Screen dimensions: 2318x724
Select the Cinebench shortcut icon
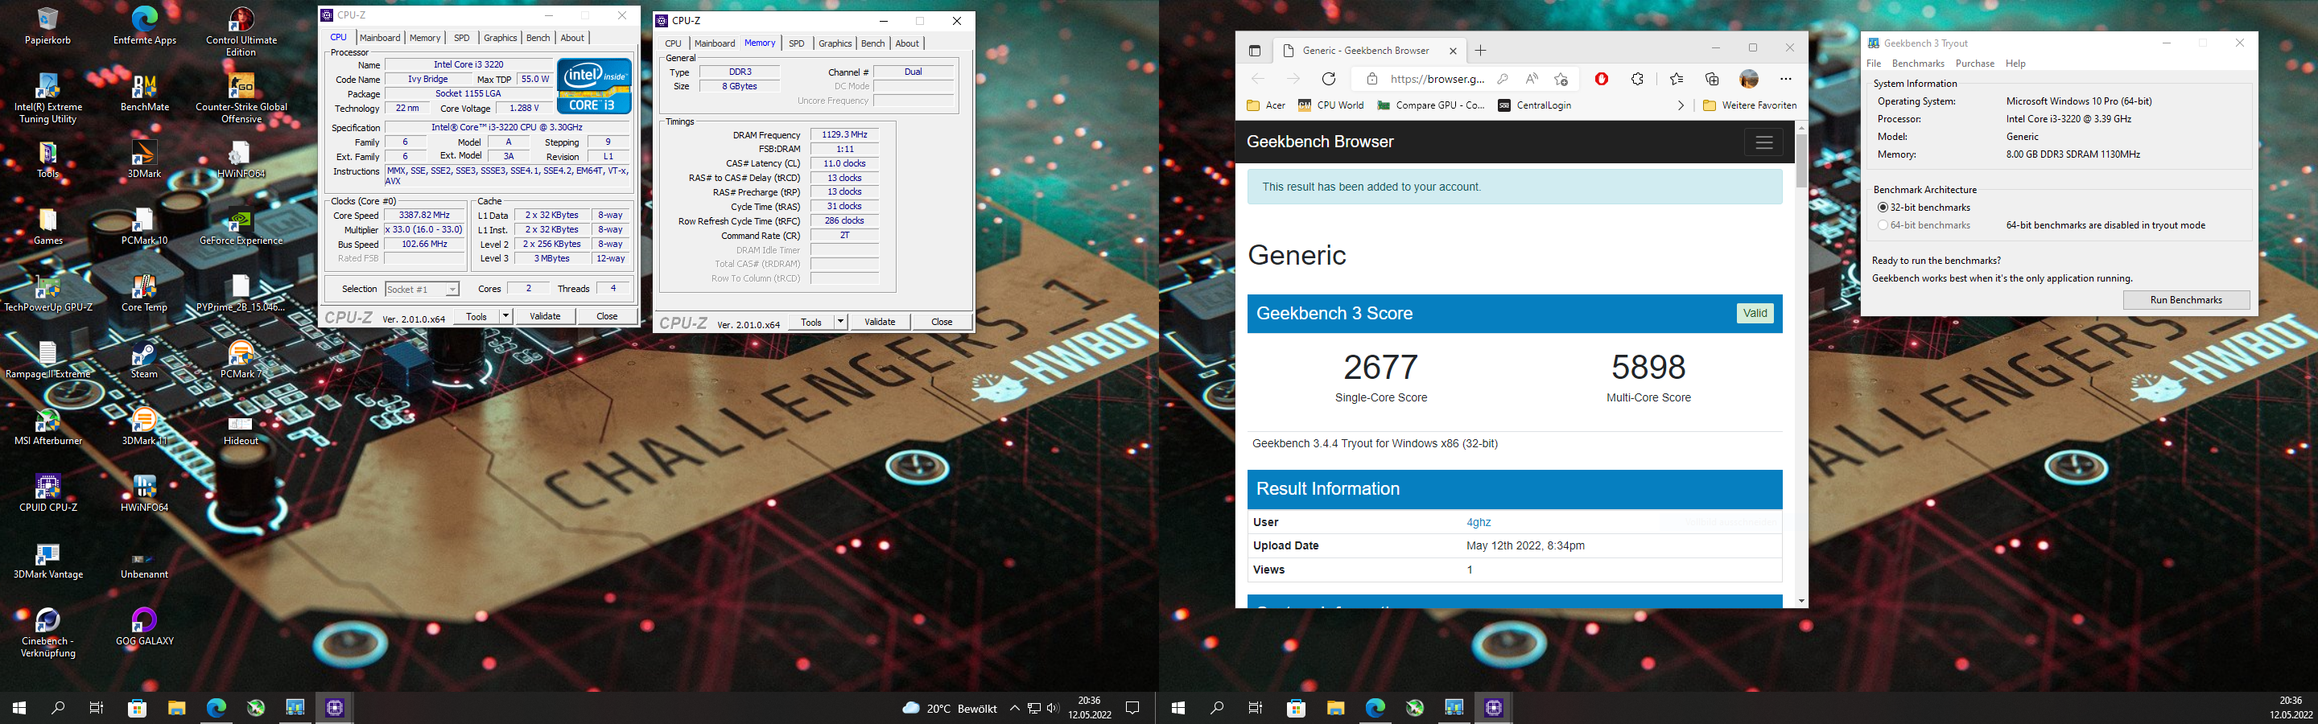pos(47,632)
